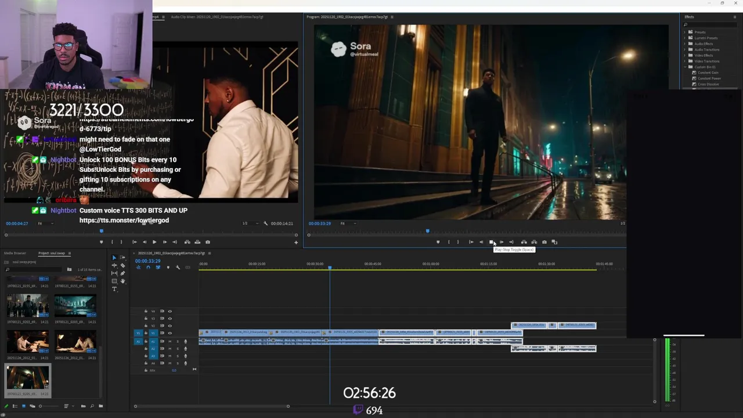Open the Effects panel menu
Image resolution: width=743 pixels, height=418 pixels.
click(x=734, y=17)
